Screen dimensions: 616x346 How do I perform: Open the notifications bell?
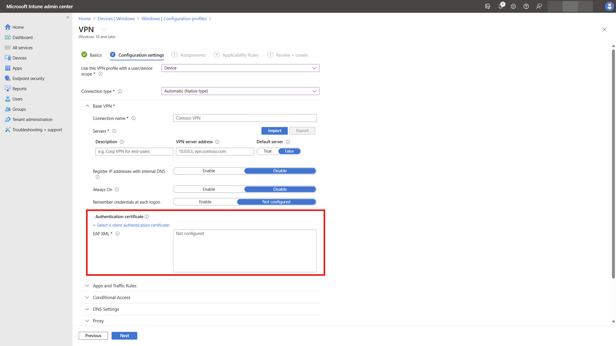[500, 6]
